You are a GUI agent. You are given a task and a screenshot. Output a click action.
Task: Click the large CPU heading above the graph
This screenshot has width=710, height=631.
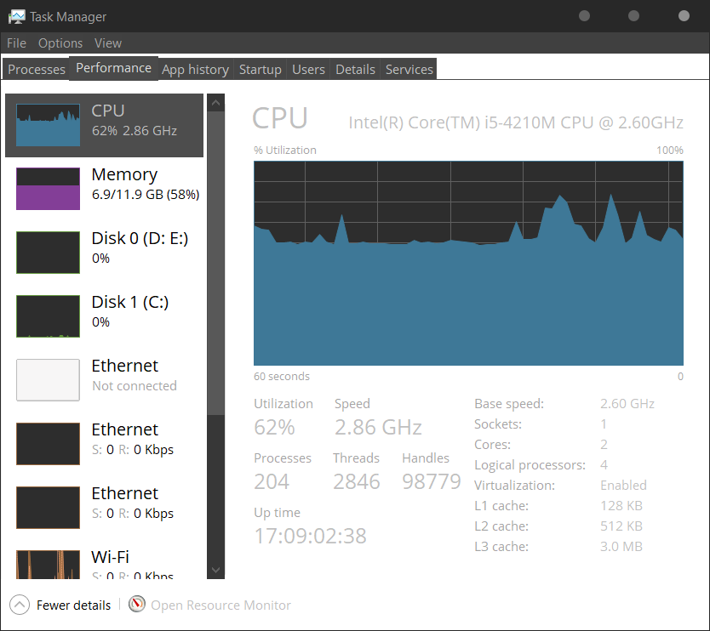coord(280,118)
